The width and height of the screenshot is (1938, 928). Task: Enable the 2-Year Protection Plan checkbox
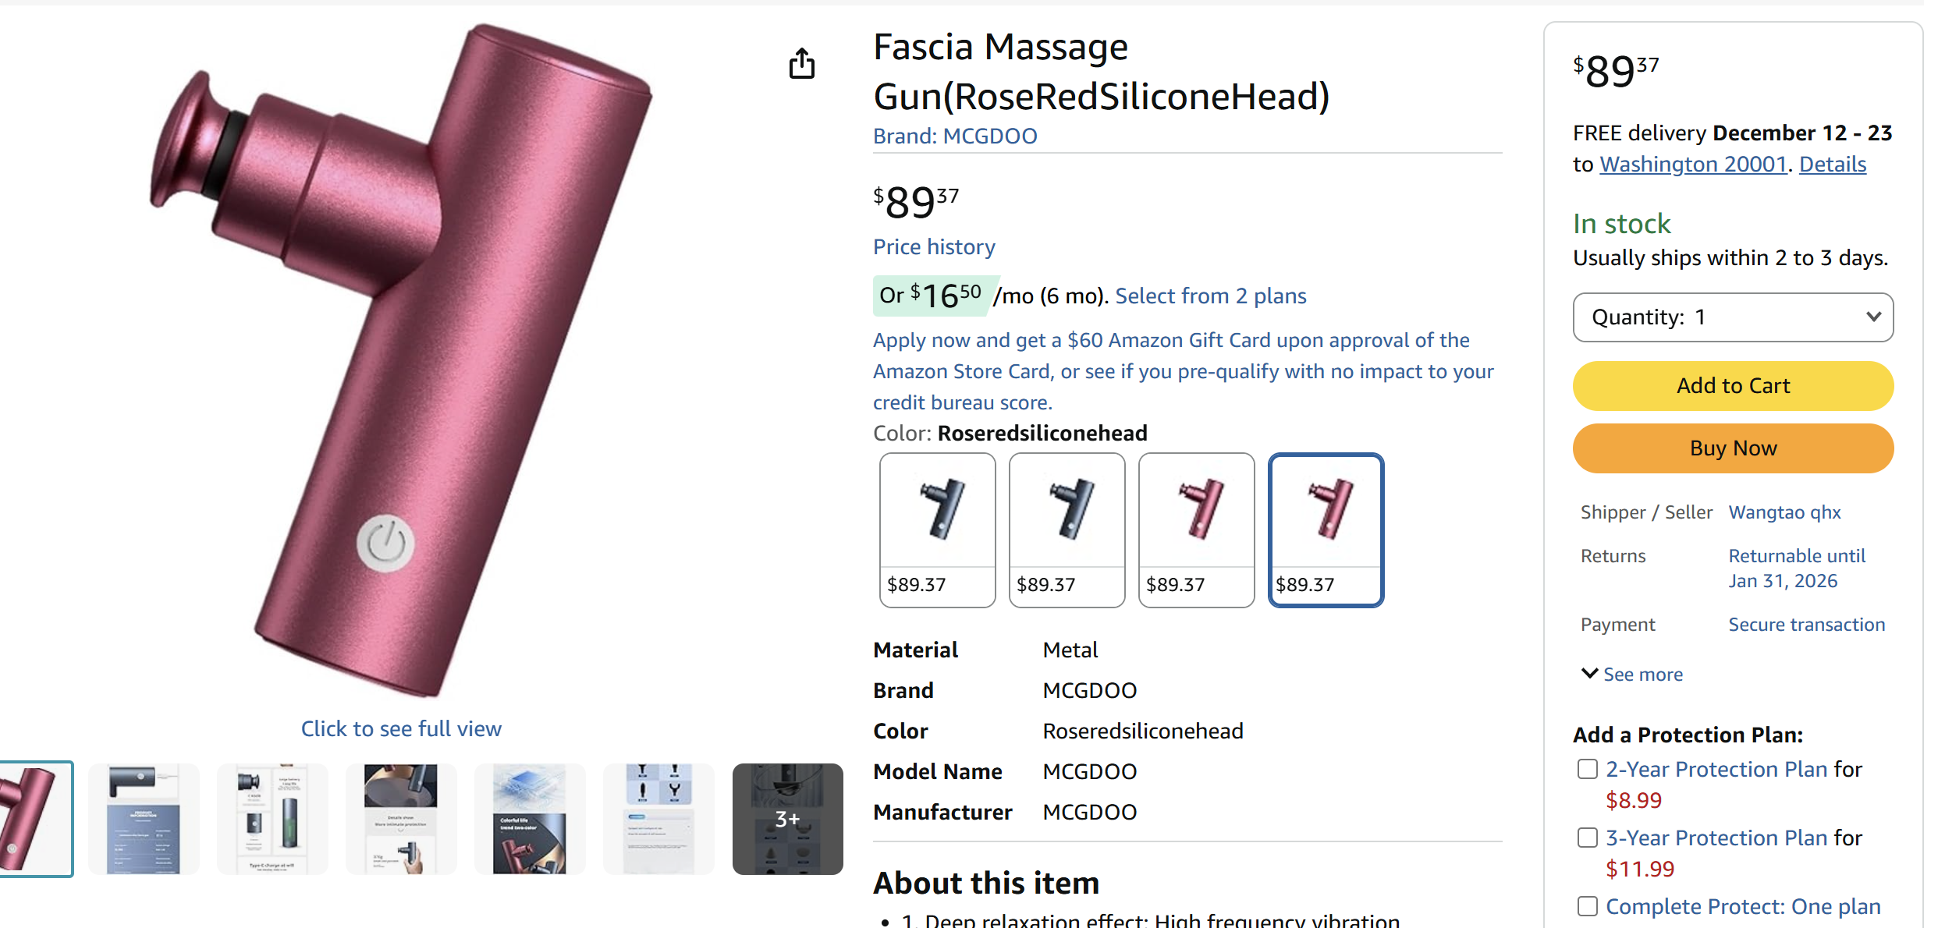1587,769
